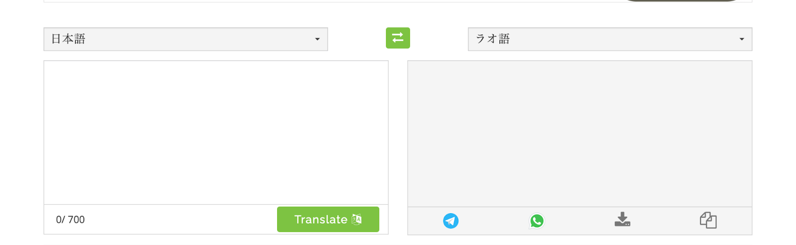Download the translated text
The image size is (796, 245).
(x=622, y=220)
